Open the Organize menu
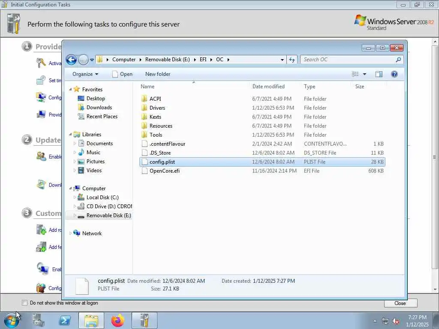The width and height of the screenshot is (439, 329). (x=85, y=74)
